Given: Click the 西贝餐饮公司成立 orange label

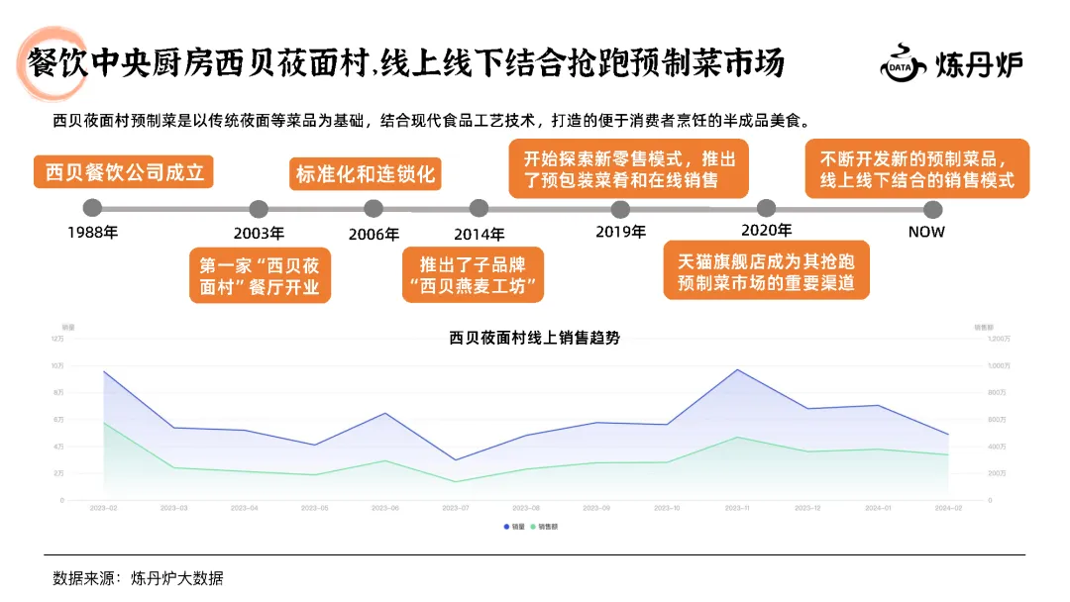Looking at the screenshot, I should (x=124, y=172).
